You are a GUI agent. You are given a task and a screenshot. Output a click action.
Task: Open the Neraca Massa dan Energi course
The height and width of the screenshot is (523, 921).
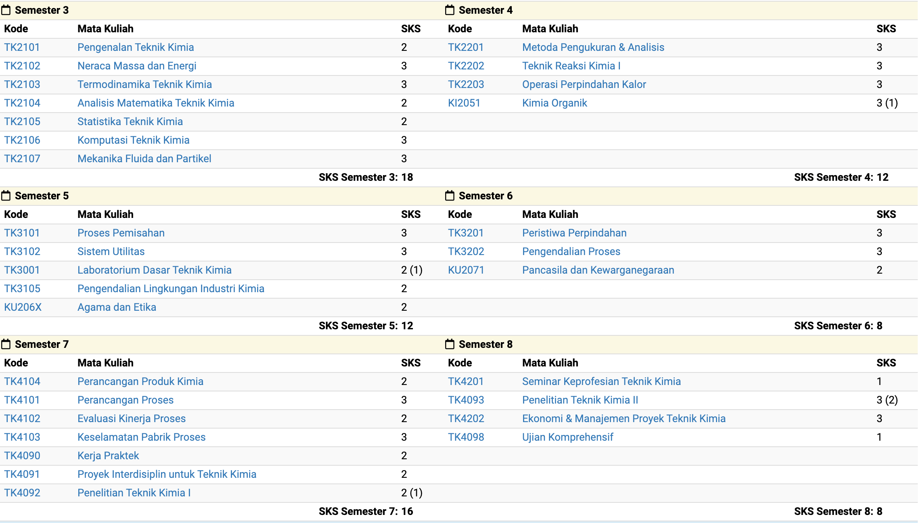coord(137,66)
